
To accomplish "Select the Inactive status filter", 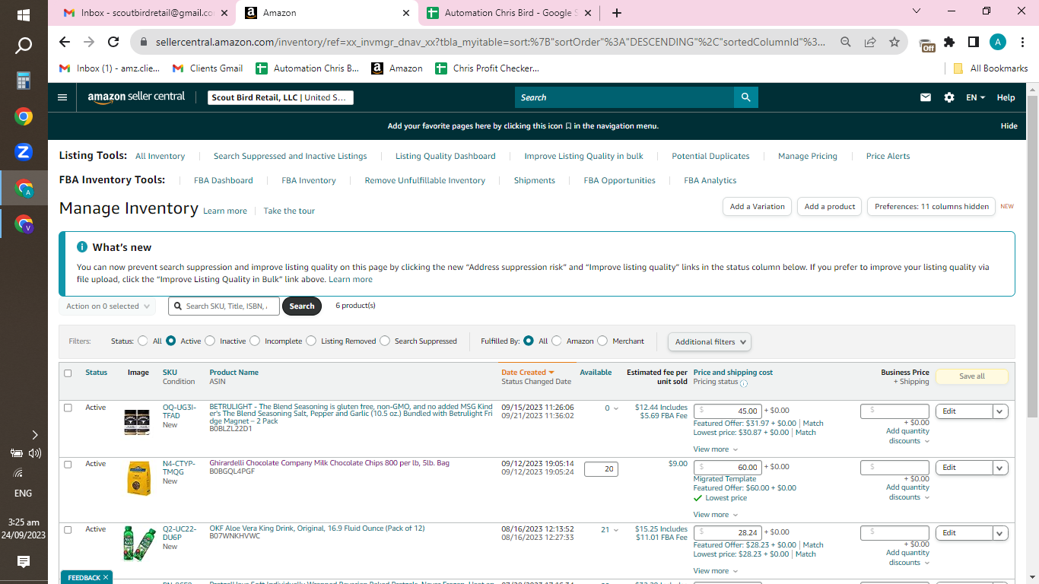I will (210, 341).
